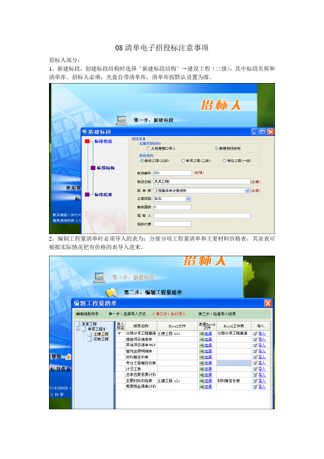Click the 招标代理 input field
The width and height of the screenshot is (324, 459).
pyautogui.click(x=172, y=224)
